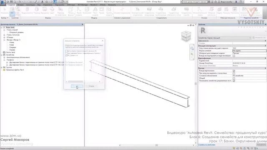Select the Линия модели tool
Image resolution: width=267 pixels, height=150 pixels.
pos(79,11)
